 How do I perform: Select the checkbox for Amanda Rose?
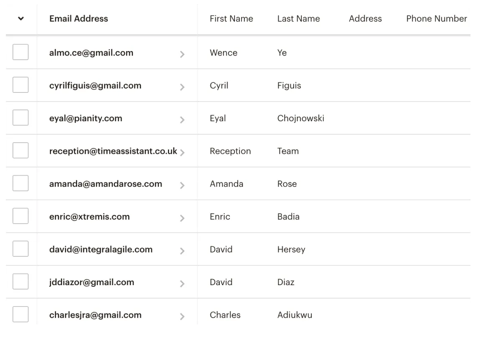point(20,183)
